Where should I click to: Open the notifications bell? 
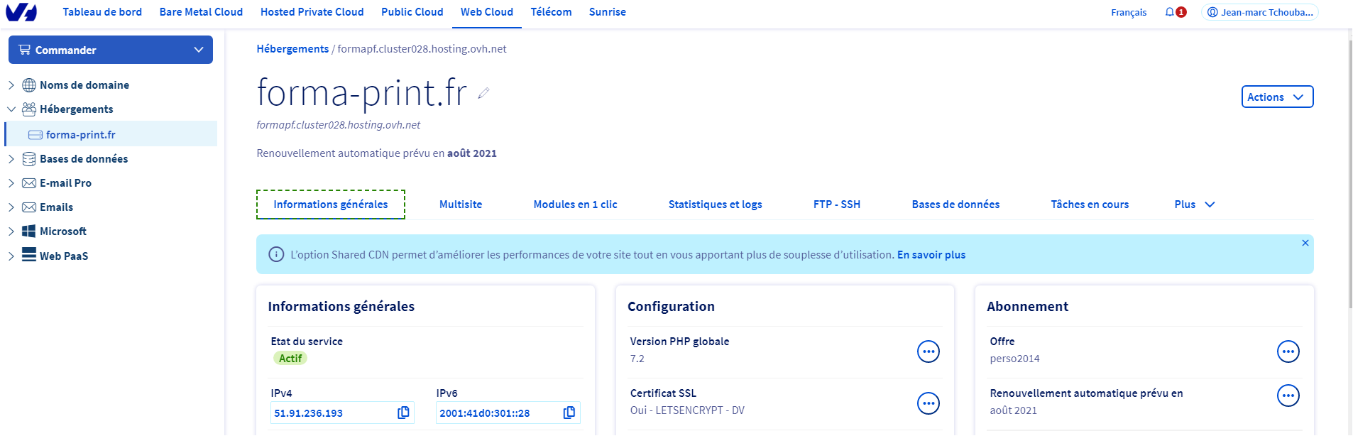pyautogui.click(x=1170, y=12)
